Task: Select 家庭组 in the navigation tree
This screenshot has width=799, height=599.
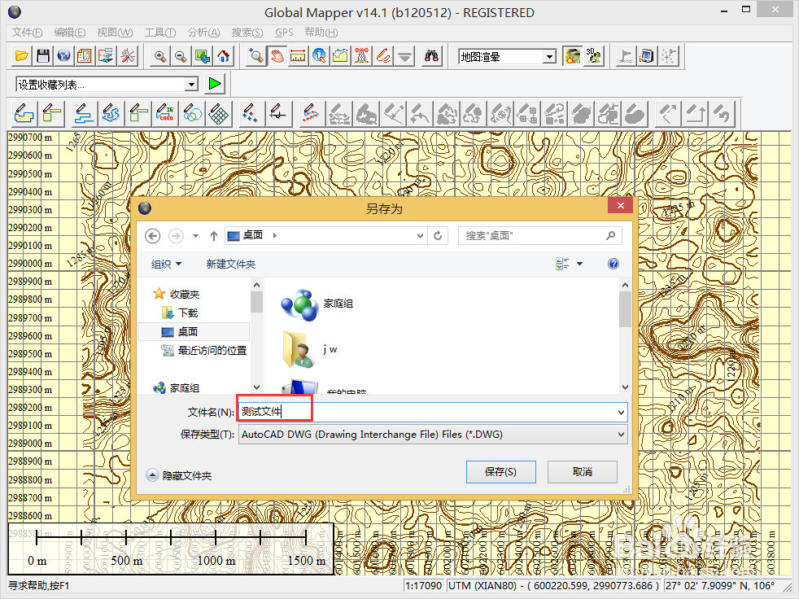Action: (x=177, y=388)
